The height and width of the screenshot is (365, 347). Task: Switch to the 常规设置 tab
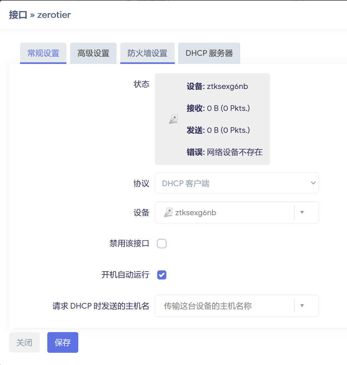point(43,53)
